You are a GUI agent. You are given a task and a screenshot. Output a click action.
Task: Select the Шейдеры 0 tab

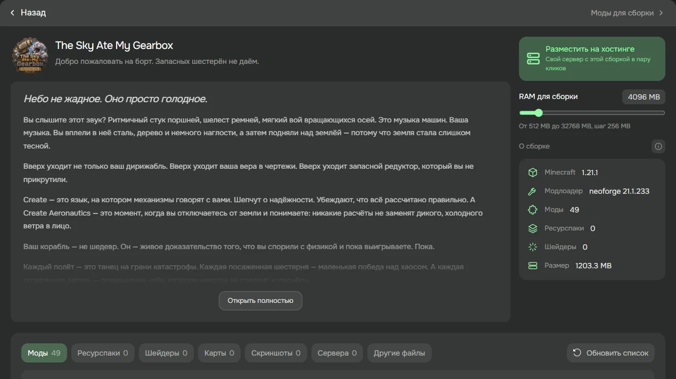tap(166, 353)
